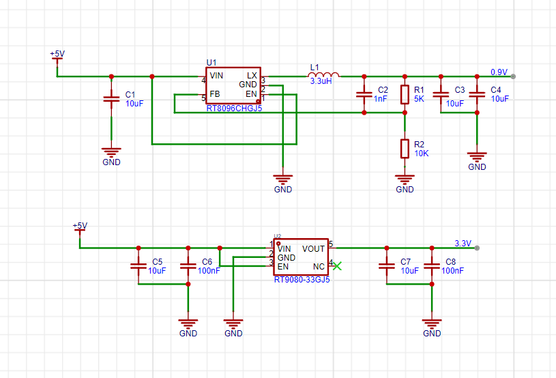Click the 3.3uH inductor value
The height and width of the screenshot is (378, 556).
321,81
